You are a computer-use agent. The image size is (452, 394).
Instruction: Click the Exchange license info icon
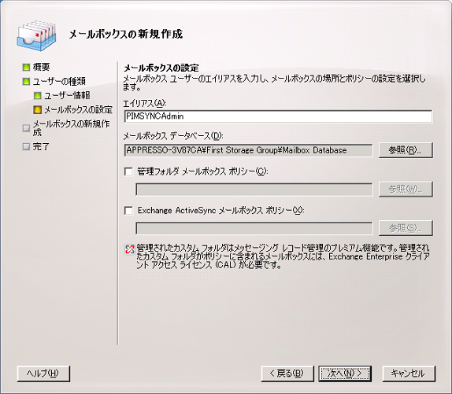(x=129, y=249)
